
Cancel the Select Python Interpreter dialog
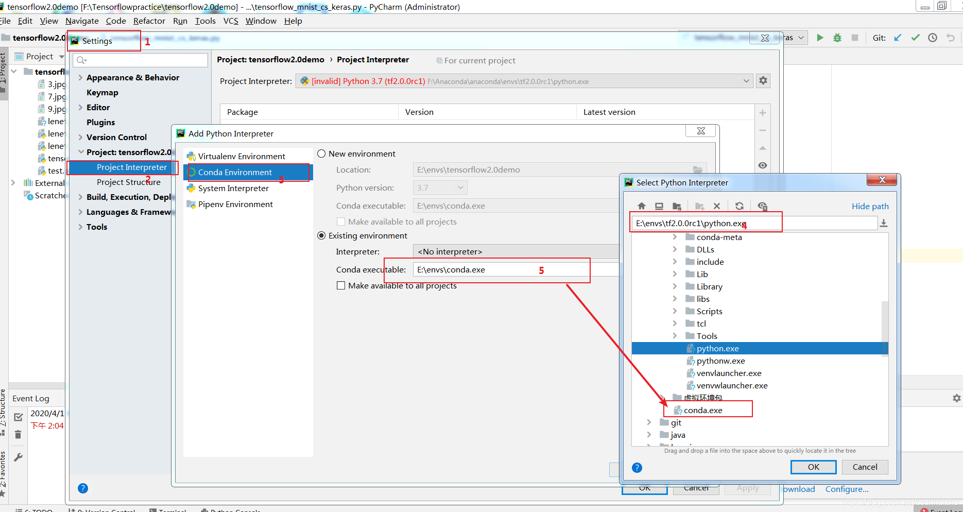[865, 467]
